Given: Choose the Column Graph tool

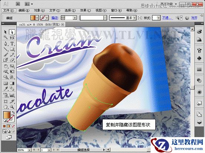Looking at the screenshot, I should (x=12, y=95).
